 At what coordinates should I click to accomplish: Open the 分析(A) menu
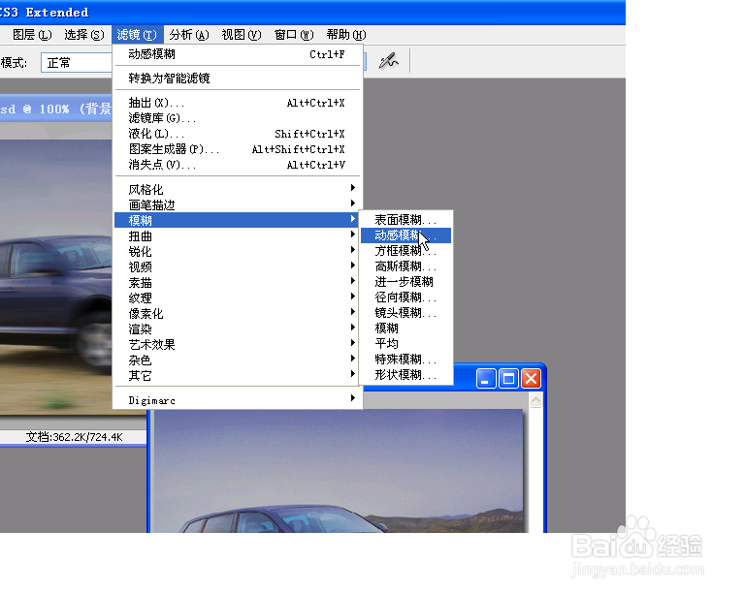coord(189,35)
